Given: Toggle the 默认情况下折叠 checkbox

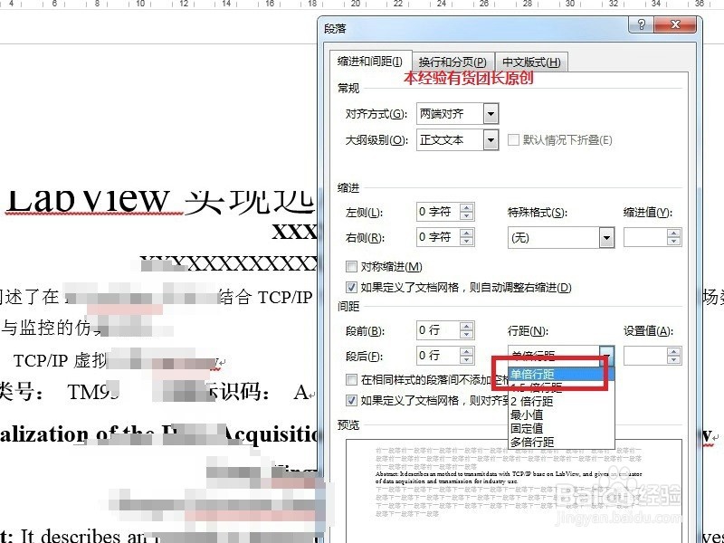Looking at the screenshot, I should coord(513,140).
